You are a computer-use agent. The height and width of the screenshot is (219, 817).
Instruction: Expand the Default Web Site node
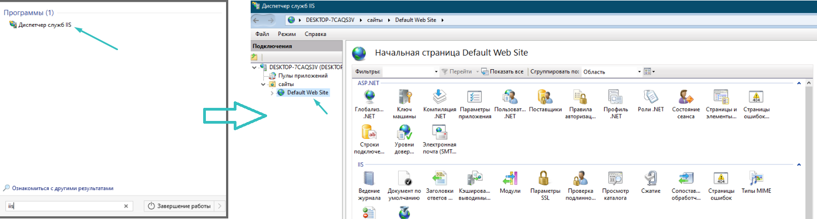pos(272,93)
